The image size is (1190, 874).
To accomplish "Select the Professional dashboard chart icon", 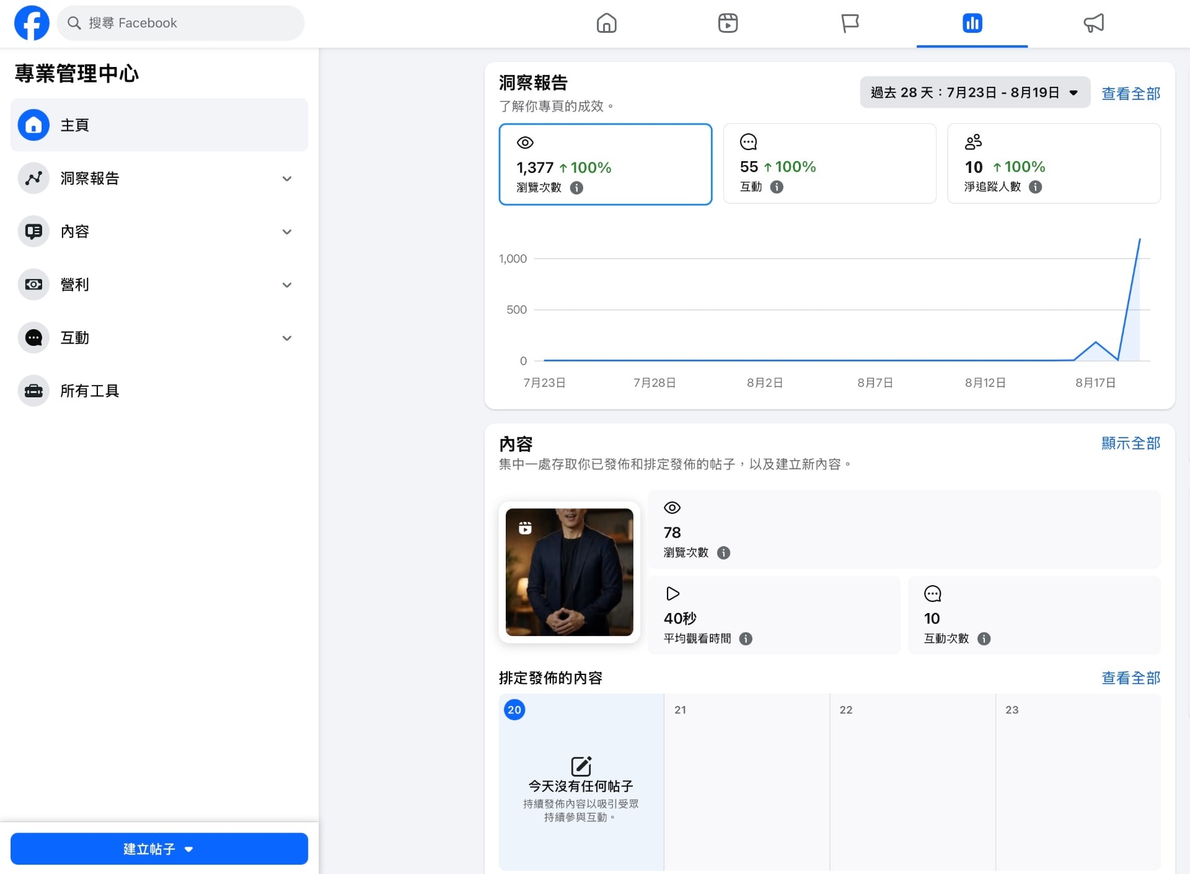I will [x=972, y=23].
